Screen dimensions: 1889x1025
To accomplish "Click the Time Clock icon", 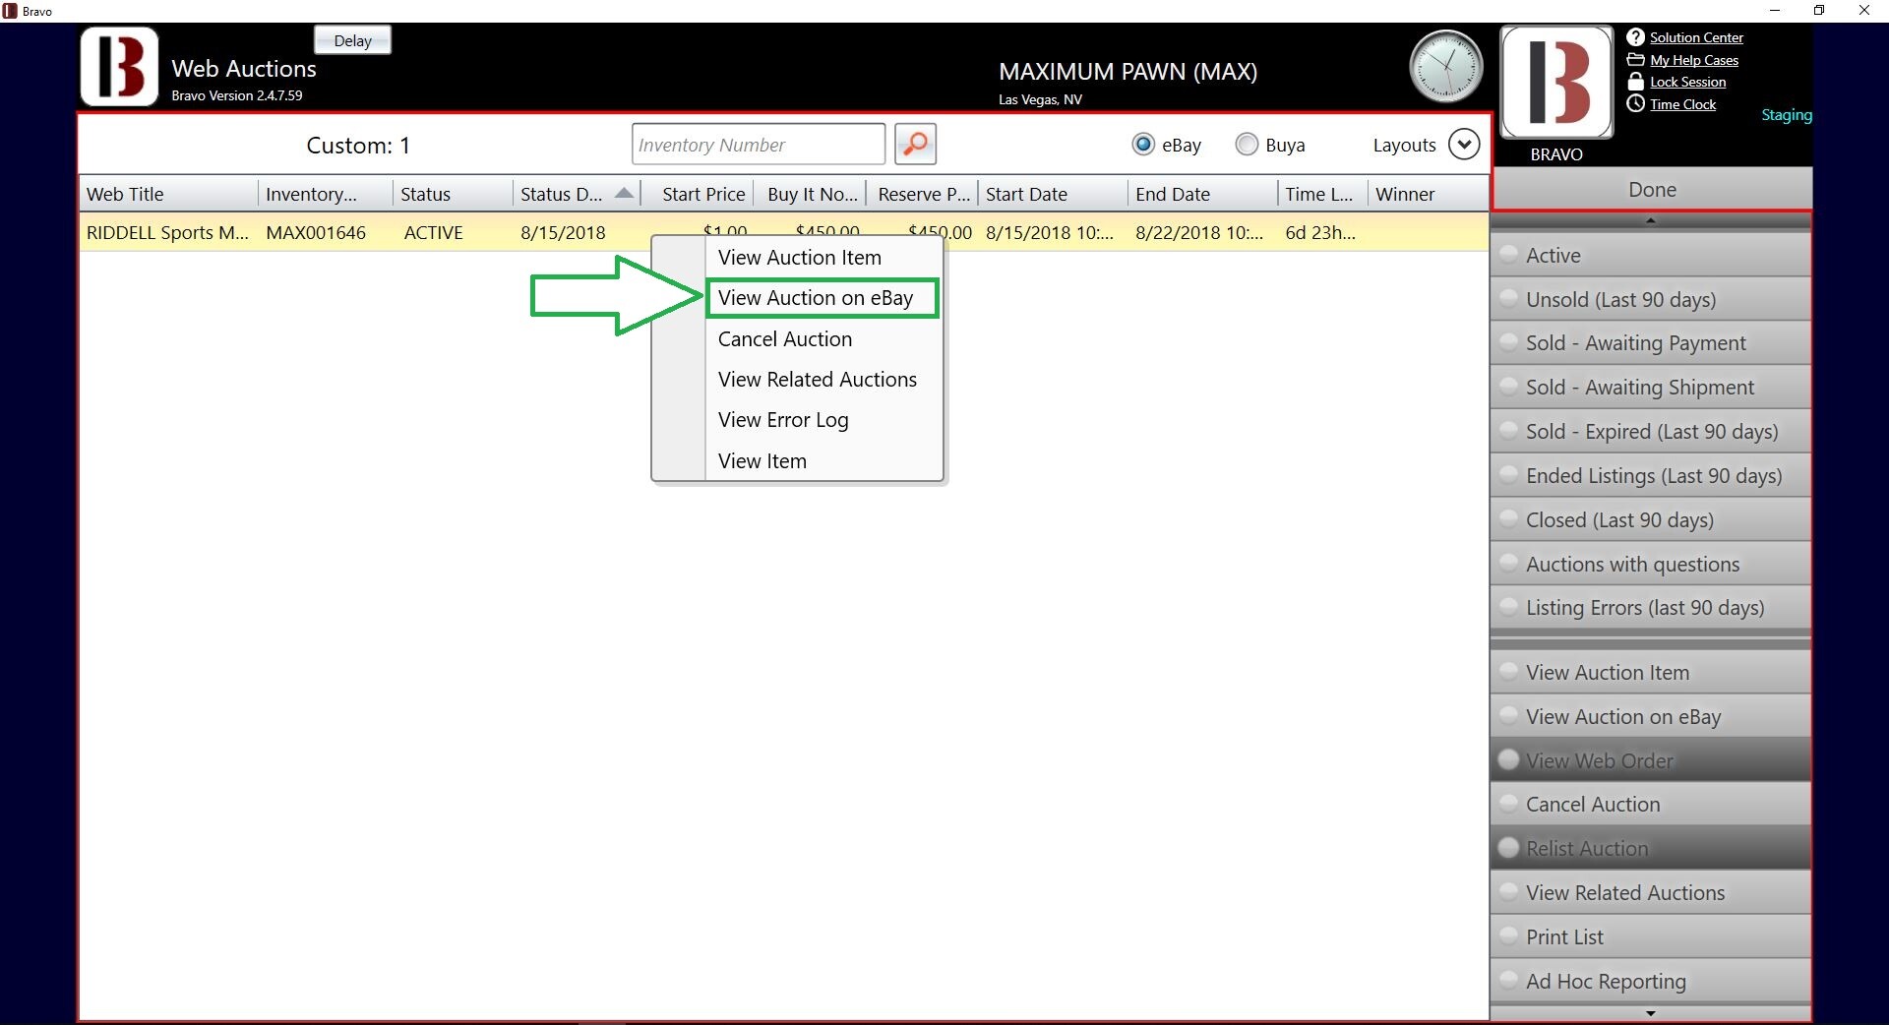I will pos(1635,104).
